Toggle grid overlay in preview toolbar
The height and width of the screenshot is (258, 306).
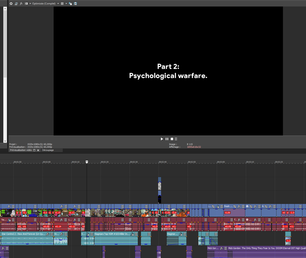[x=62, y=4]
